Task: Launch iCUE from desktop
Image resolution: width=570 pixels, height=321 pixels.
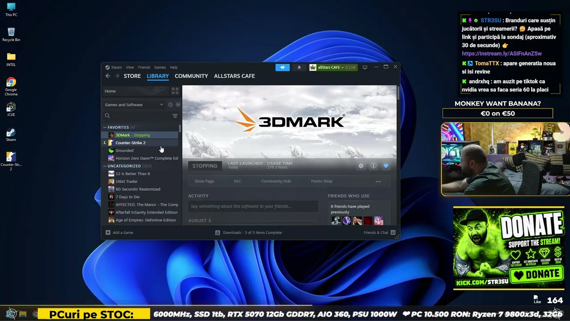Action: coord(11,110)
